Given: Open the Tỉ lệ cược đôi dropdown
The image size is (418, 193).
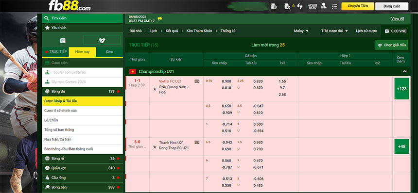Looking at the screenshot, I should coord(334,31).
